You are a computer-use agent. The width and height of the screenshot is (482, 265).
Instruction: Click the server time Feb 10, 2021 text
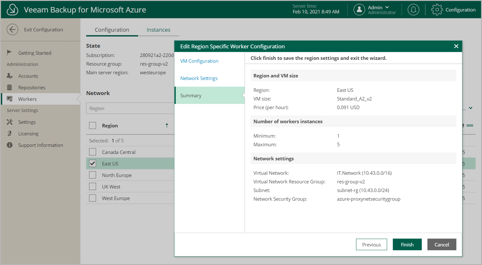(x=316, y=12)
